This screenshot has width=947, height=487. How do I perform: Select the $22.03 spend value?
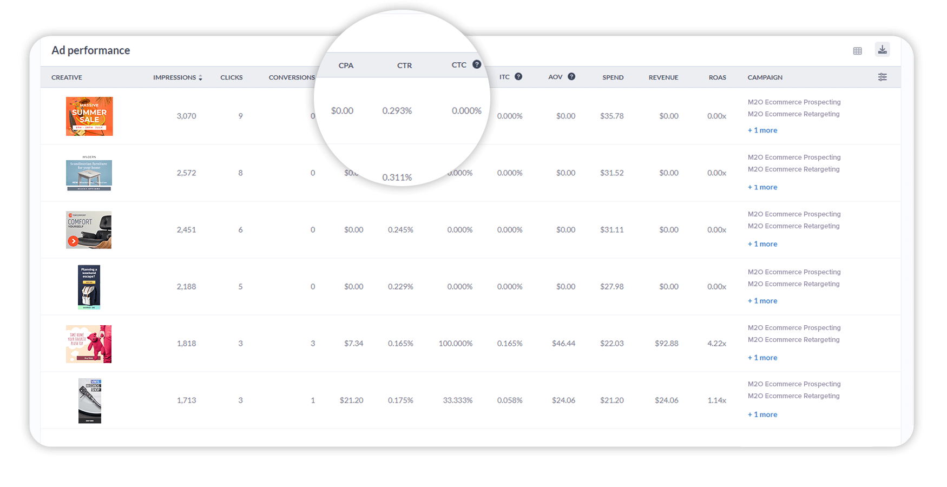coord(612,343)
